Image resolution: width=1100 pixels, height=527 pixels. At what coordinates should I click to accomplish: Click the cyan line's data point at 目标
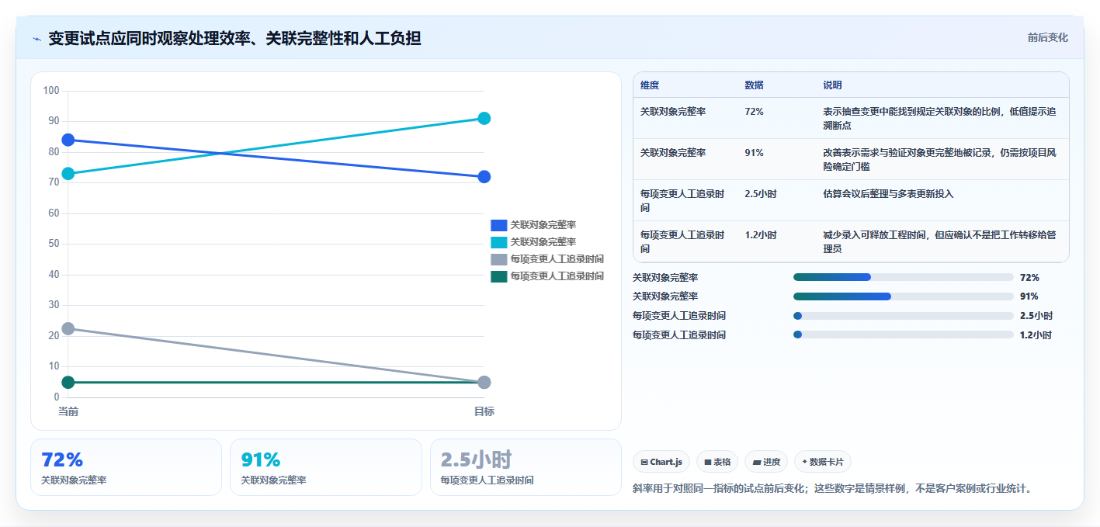pyautogui.click(x=484, y=119)
